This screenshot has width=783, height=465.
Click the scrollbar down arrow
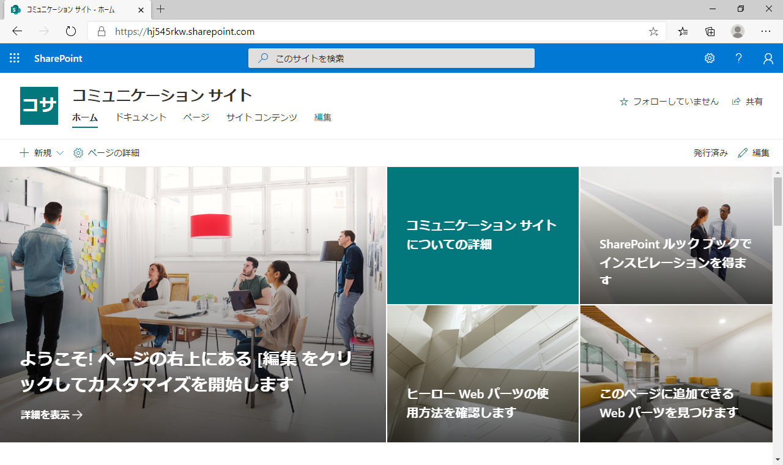coord(778,459)
